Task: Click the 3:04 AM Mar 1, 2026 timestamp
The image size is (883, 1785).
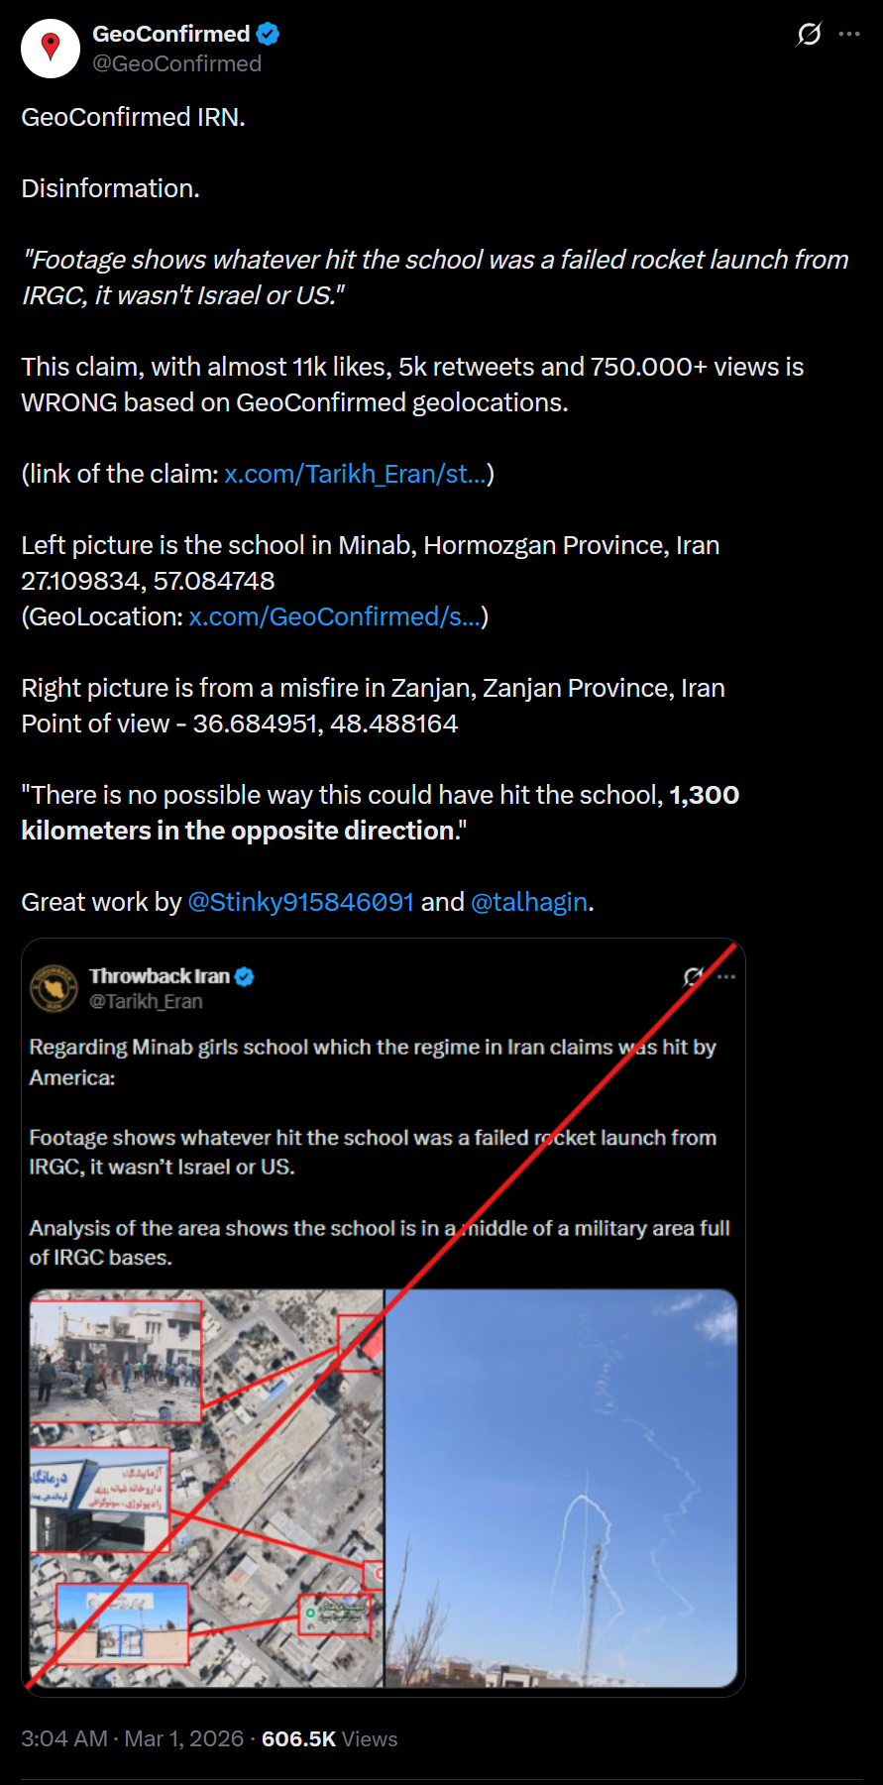Action: 133,1738
